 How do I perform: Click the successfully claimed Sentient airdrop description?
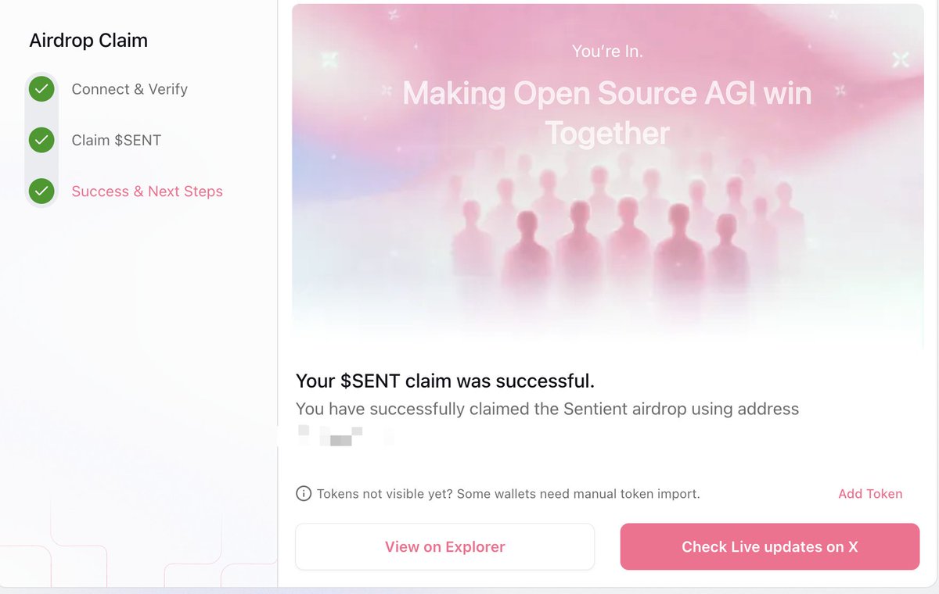point(547,409)
